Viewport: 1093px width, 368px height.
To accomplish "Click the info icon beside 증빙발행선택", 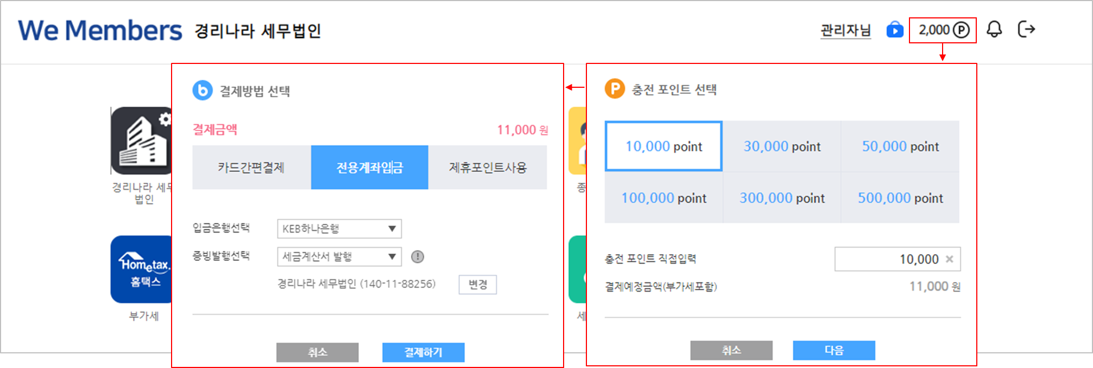I will [x=417, y=256].
